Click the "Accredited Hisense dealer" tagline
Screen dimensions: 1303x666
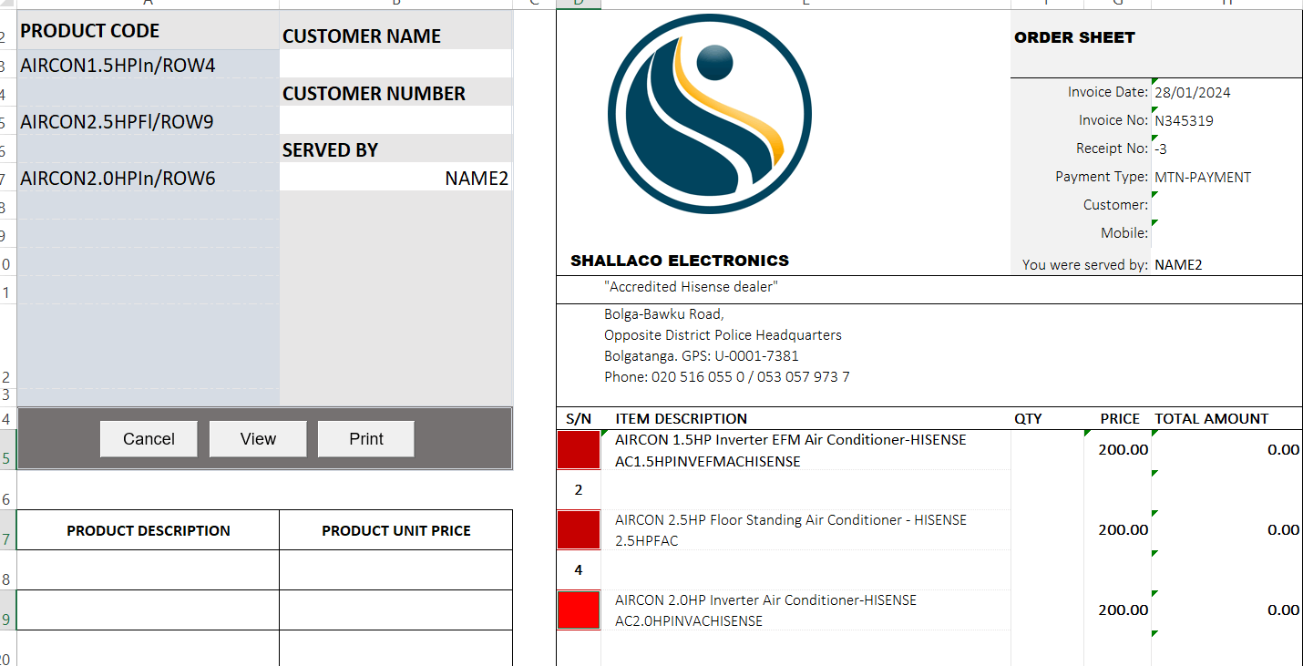[x=691, y=287]
